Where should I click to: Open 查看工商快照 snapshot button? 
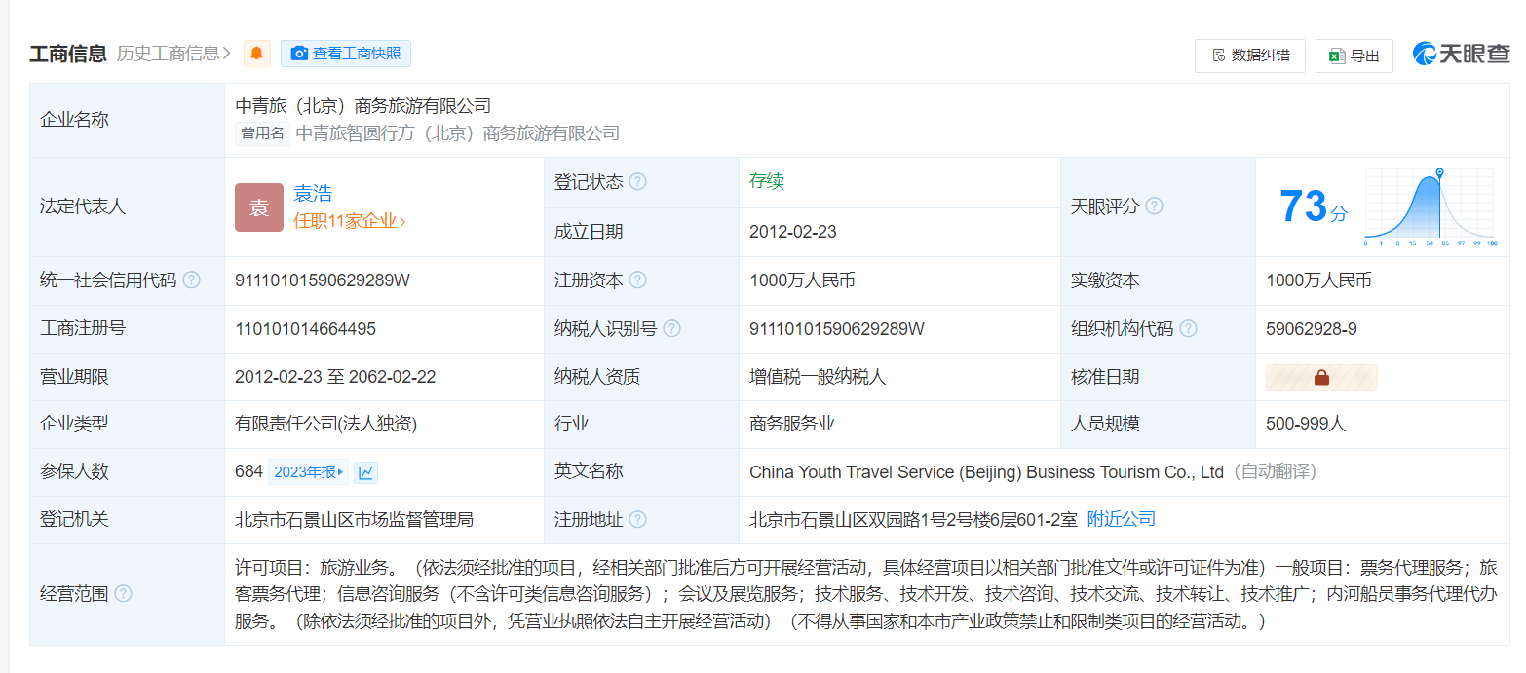[346, 54]
